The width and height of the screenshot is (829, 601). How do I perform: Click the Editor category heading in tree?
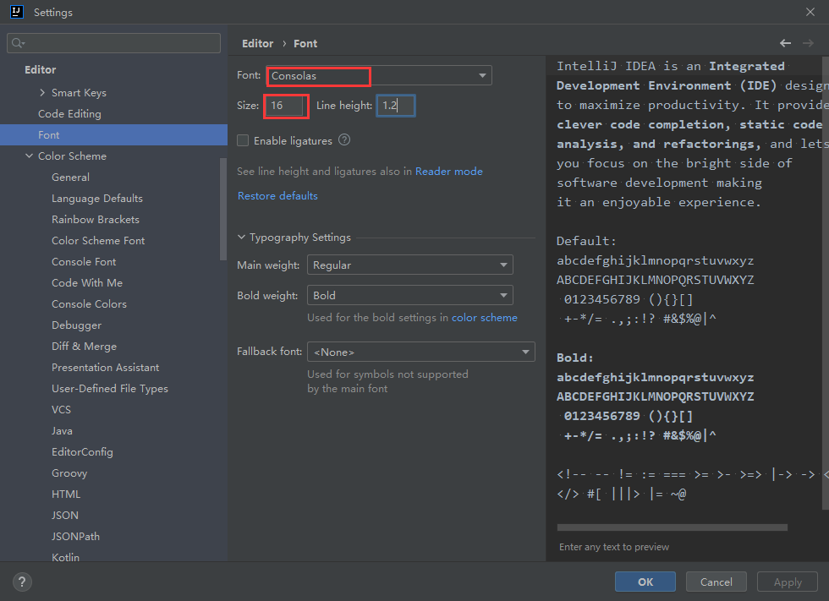click(41, 69)
